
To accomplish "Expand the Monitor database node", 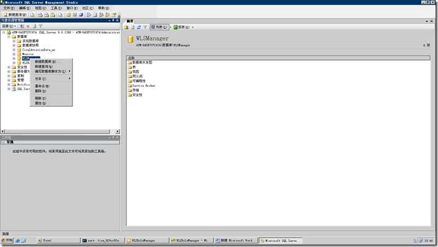I will click(14, 54).
